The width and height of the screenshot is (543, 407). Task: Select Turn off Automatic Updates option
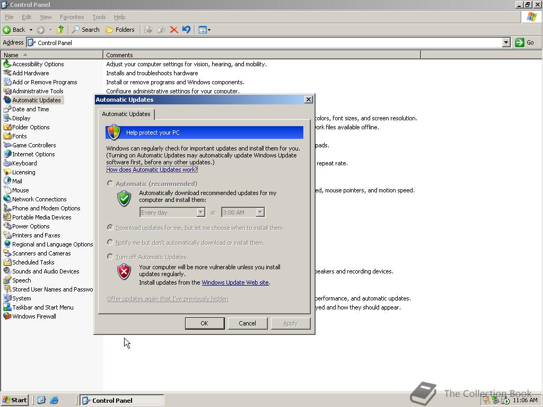click(x=110, y=256)
